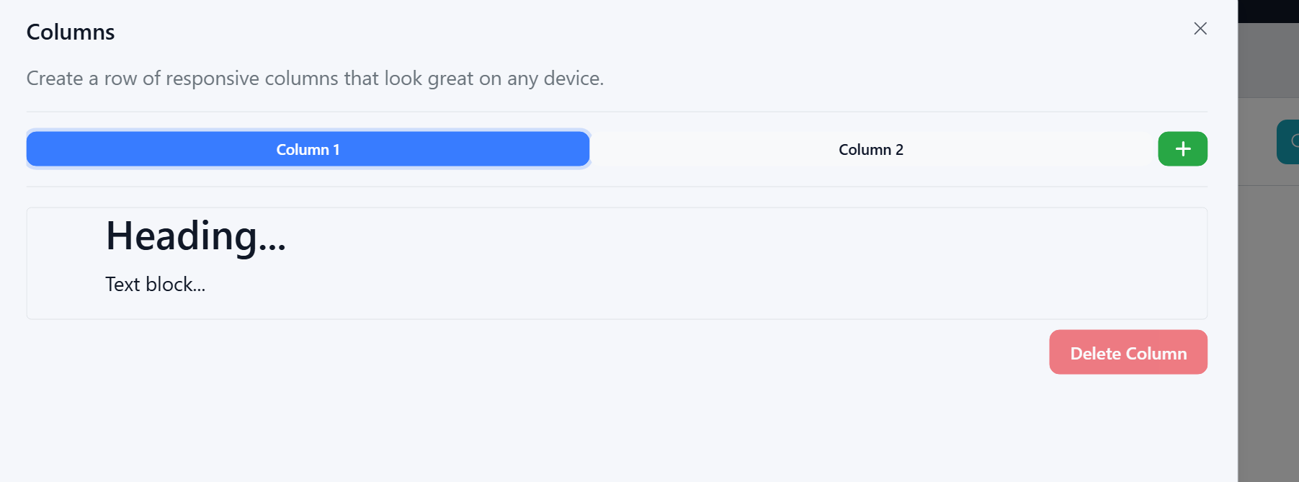Open the Column 2 tab
Image resolution: width=1299 pixels, height=482 pixels.
click(870, 149)
